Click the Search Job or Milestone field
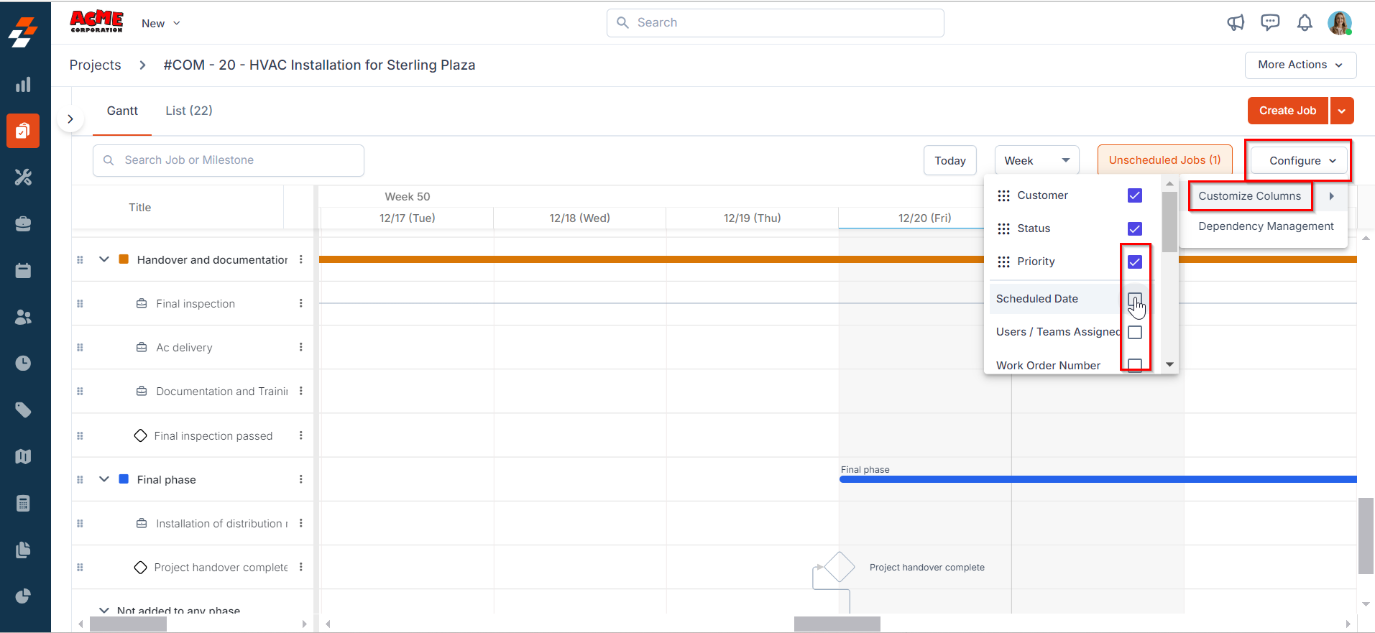Viewport: 1375px width, 633px height. 229,160
